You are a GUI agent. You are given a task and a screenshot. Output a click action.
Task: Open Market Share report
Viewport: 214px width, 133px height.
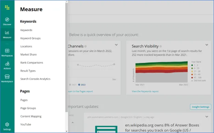click(28, 54)
